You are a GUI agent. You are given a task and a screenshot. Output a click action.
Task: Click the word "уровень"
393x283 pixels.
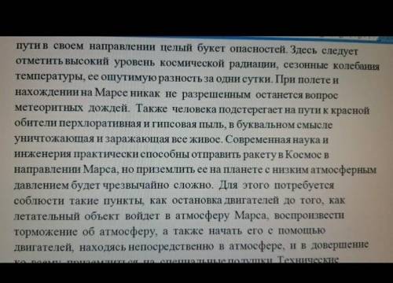134,63
